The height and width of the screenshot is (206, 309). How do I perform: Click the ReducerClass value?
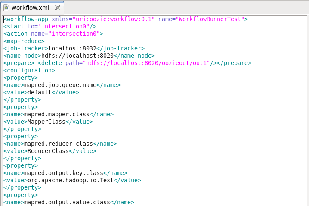click(x=48, y=151)
